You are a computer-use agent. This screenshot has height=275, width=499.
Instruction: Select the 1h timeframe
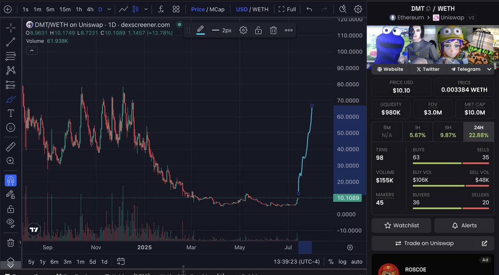point(79,9)
